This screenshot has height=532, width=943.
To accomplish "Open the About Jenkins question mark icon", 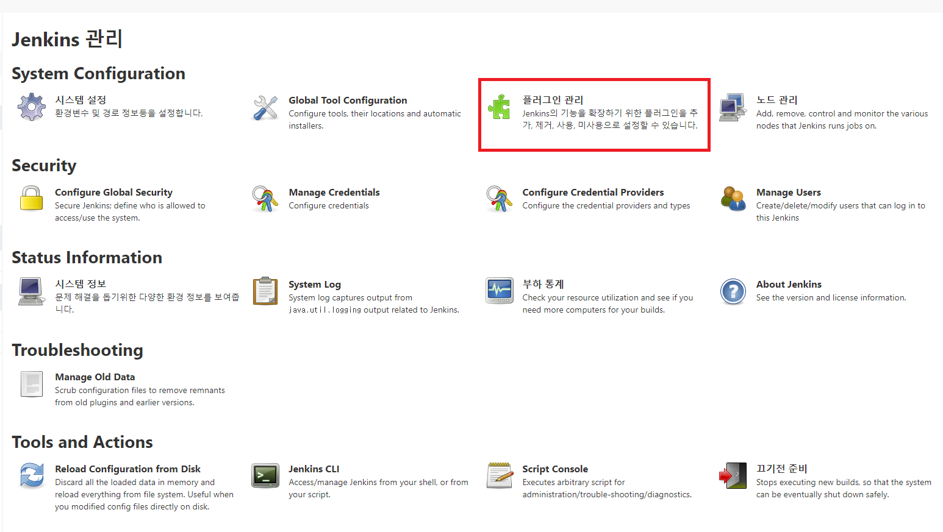I will [733, 292].
